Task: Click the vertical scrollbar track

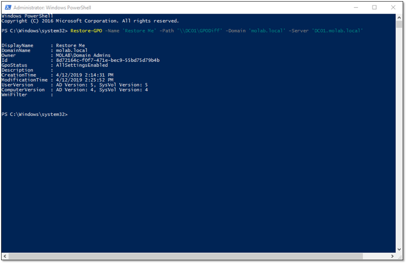Action: [399, 137]
